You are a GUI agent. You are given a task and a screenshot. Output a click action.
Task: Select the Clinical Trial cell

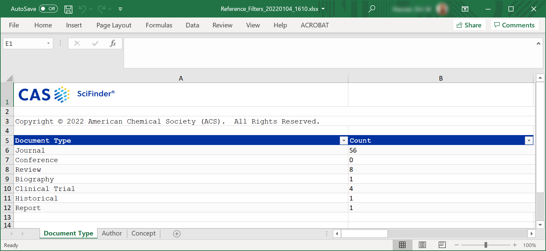(x=181, y=189)
